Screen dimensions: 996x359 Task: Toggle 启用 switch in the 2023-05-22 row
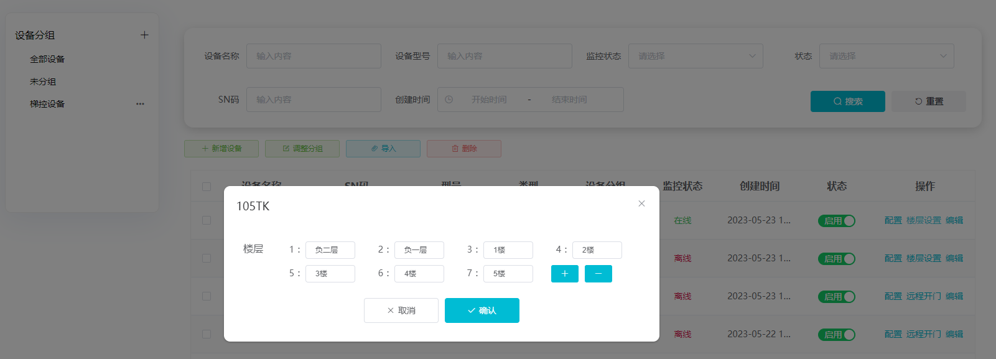(837, 335)
